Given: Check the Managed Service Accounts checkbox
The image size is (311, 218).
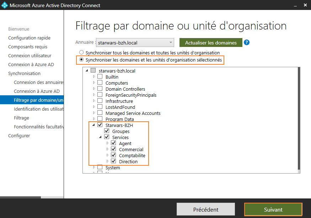Looking at the screenshot, I should coord(100,113).
